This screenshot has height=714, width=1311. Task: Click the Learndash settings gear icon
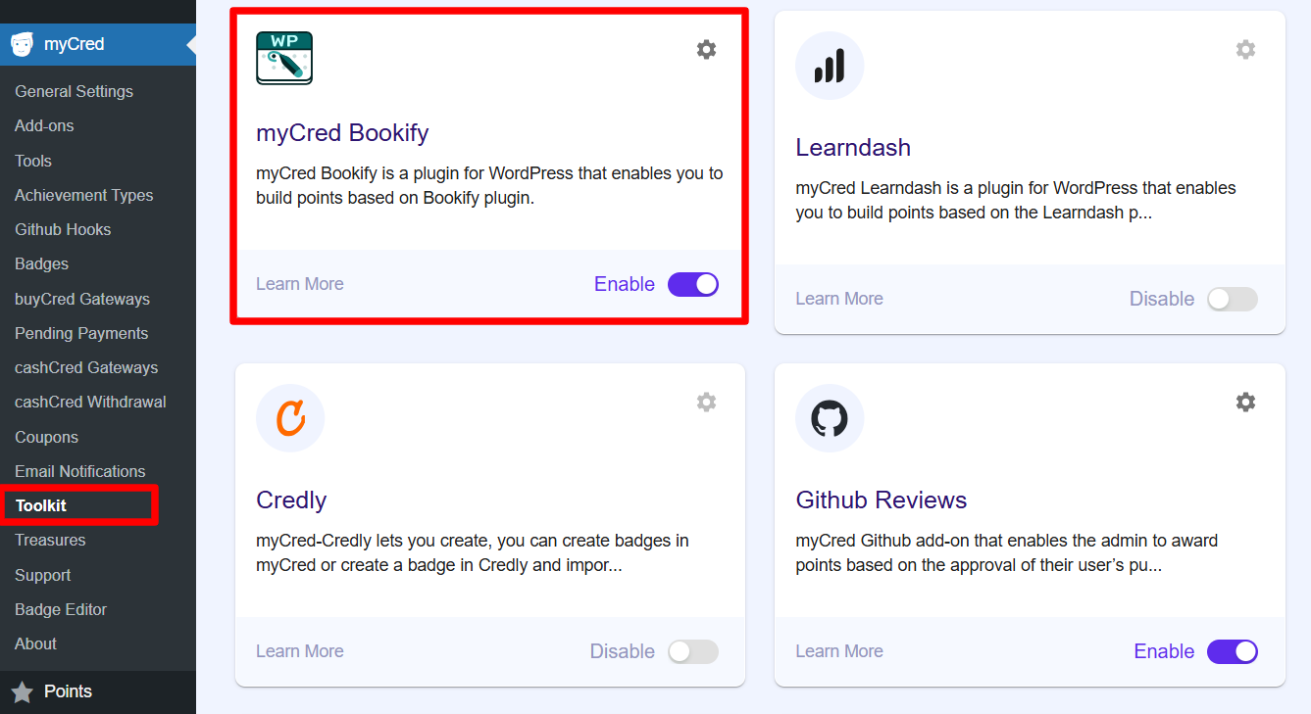tap(1245, 50)
